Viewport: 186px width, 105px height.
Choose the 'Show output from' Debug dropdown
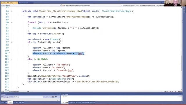pyautogui.click(x=28, y=97)
